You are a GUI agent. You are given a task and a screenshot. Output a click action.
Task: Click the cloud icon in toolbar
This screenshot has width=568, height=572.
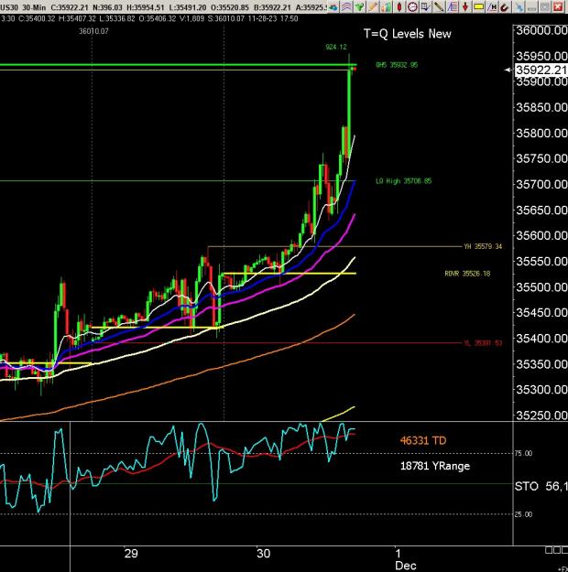pyautogui.click(x=333, y=7)
